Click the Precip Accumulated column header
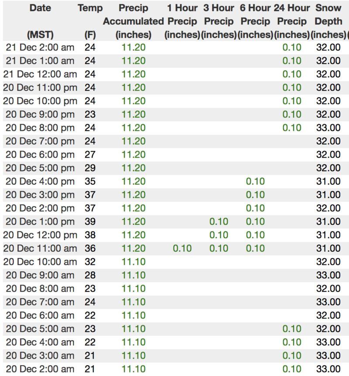 click(133, 21)
